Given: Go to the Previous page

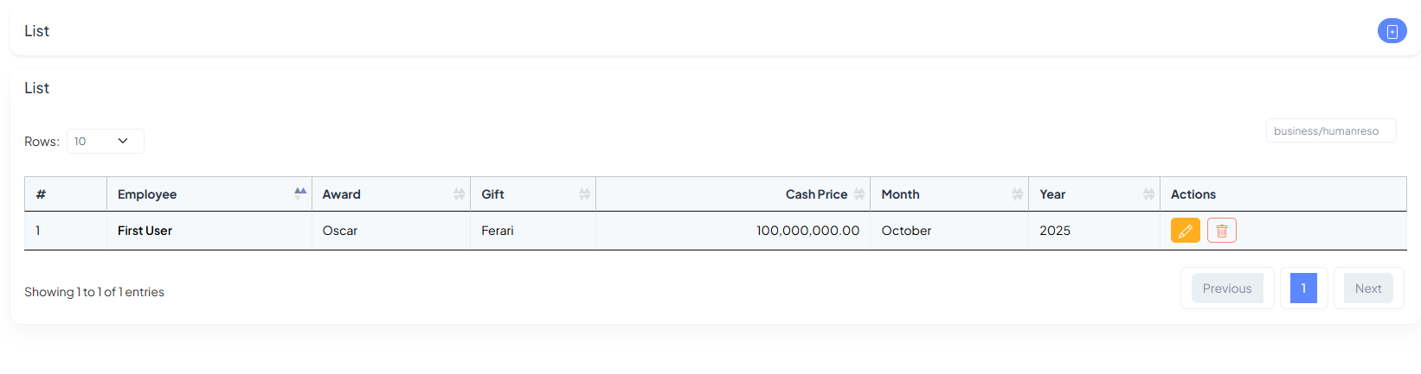Looking at the screenshot, I should [1226, 288].
